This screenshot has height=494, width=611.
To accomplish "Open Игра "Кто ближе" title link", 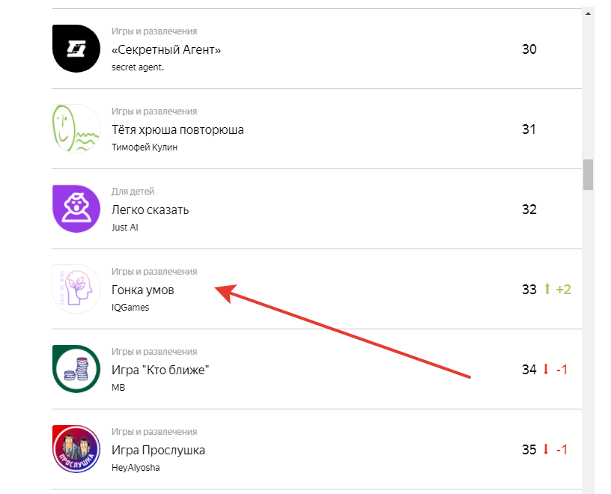I will (x=160, y=370).
